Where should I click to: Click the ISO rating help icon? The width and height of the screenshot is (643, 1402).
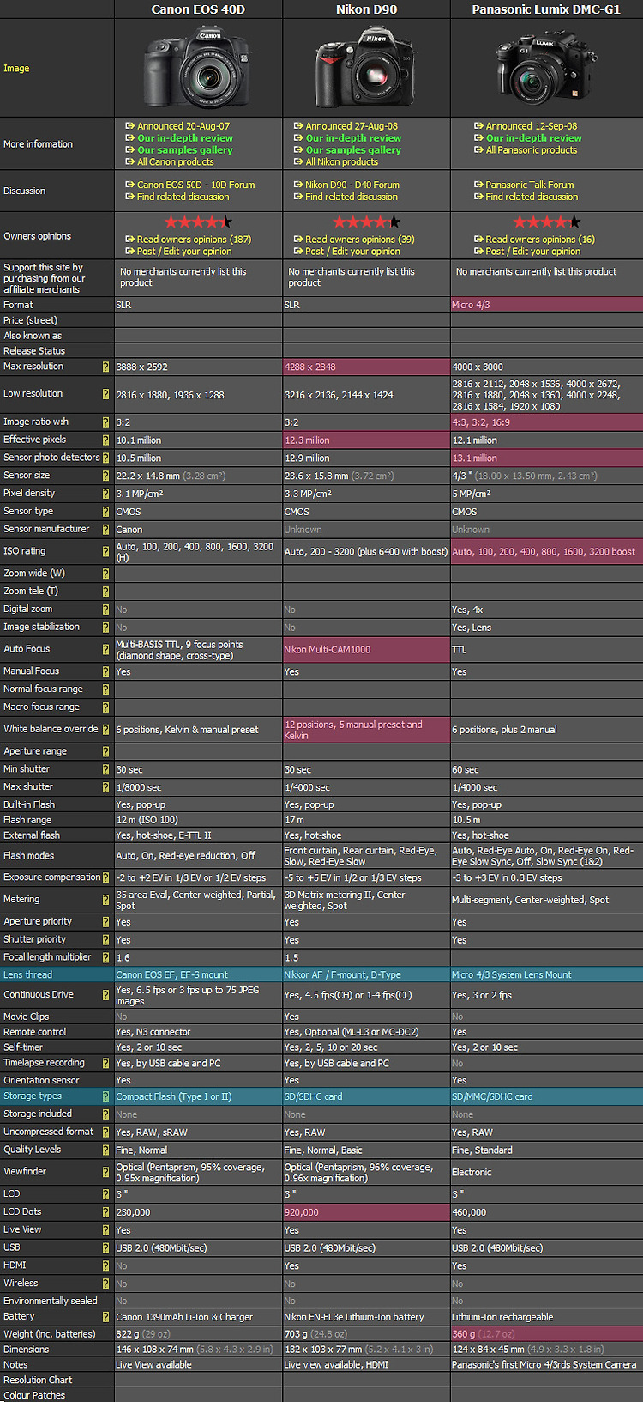[106, 551]
